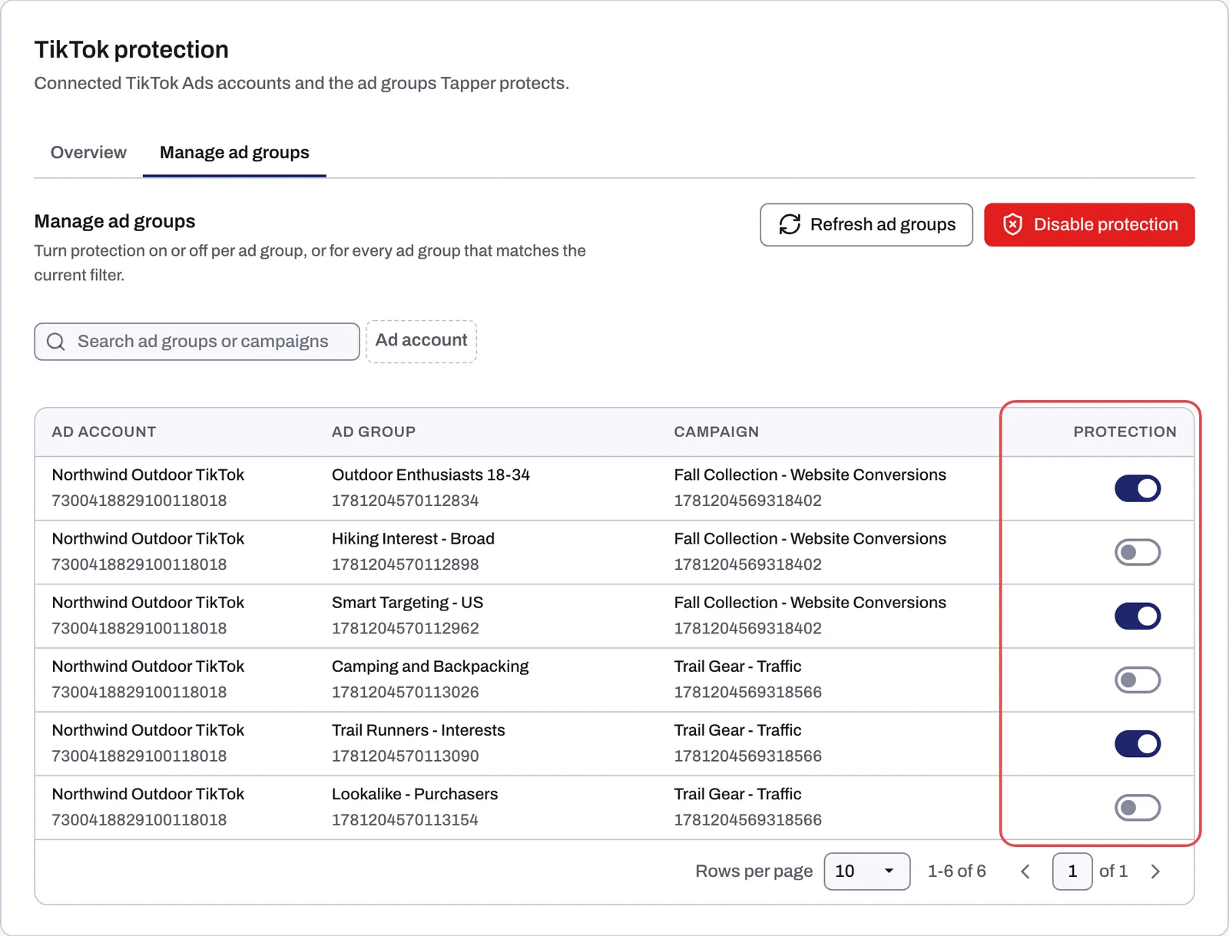The width and height of the screenshot is (1229, 936).
Task: Click ad group ID 1781204570112834
Action: coord(406,501)
